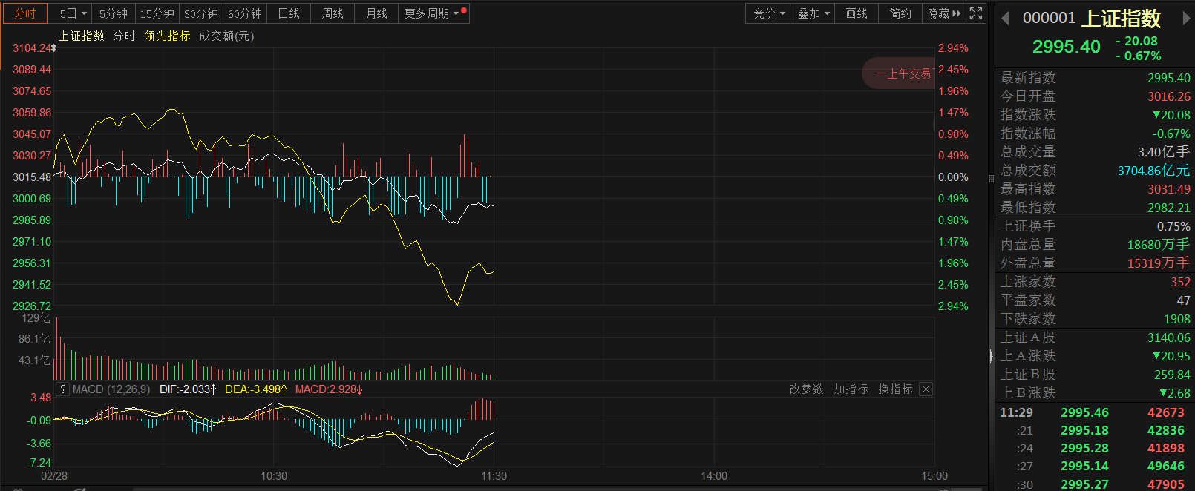Toggle 画线 drawing mode
This screenshot has height=491, width=1195.
pyautogui.click(x=857, y=13)
